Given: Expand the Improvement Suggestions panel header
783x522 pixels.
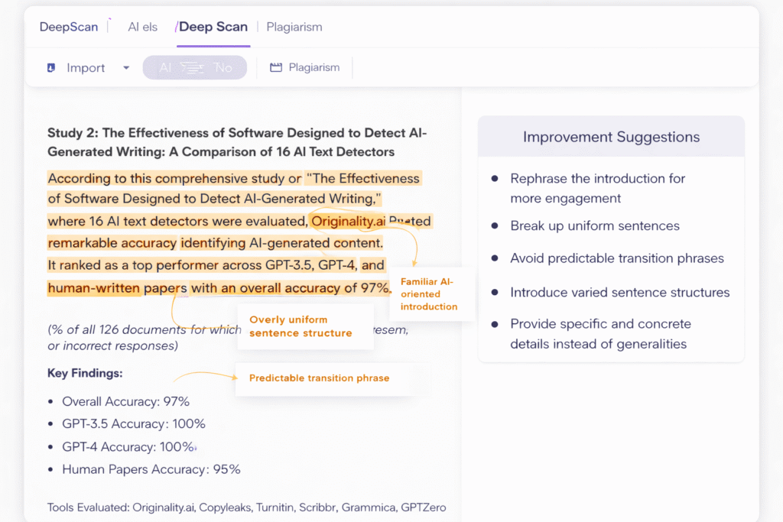Looking at the screenshot, I should (611, 136).
